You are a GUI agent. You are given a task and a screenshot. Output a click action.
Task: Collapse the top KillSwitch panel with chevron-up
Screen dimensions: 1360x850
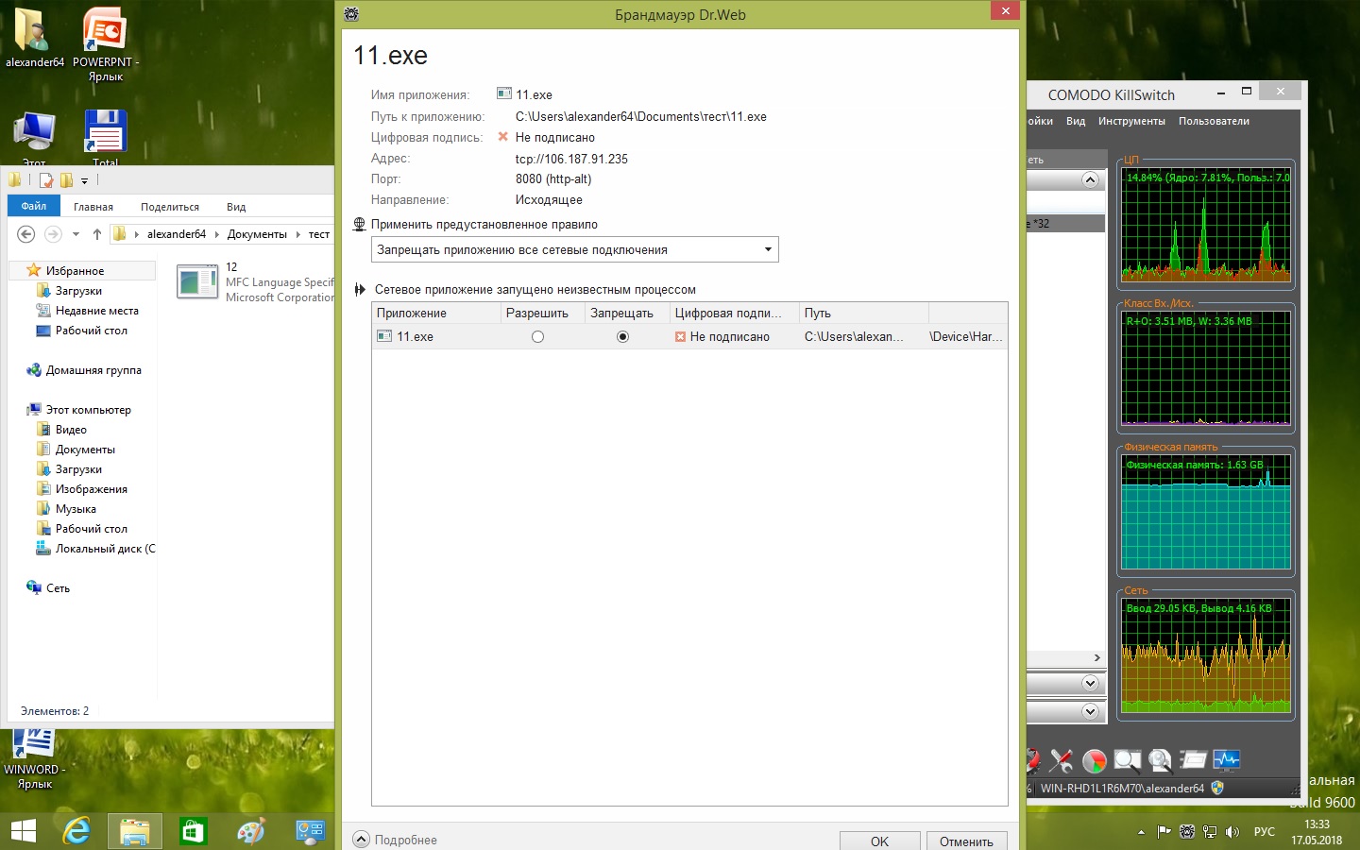coord(1090,179)
